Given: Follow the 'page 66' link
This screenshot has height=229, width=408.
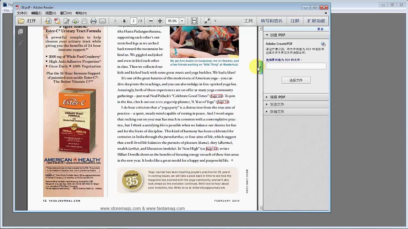Looking at the screenshot, I should (216, 96).
